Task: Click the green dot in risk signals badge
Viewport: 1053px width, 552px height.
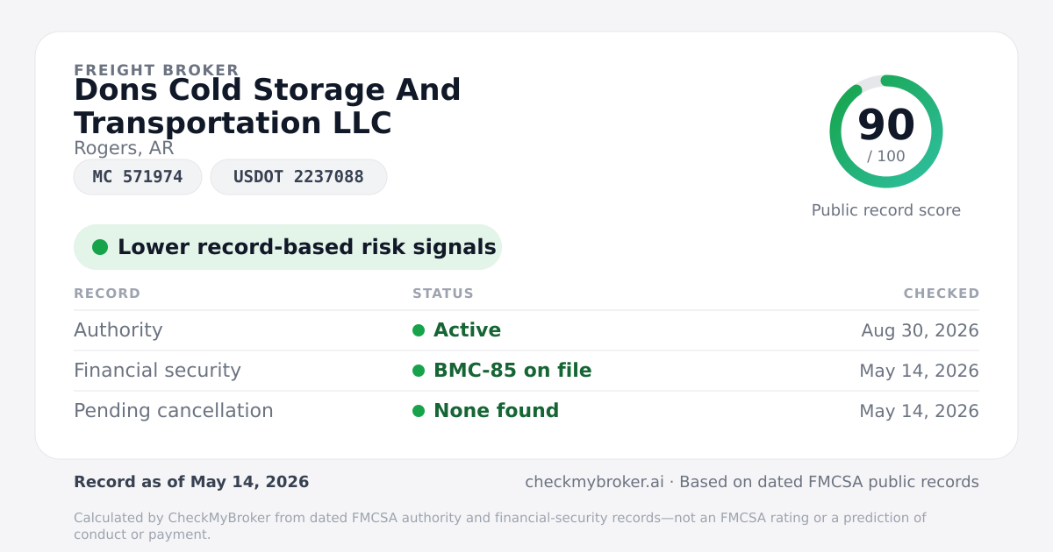Action: [100, 247]
